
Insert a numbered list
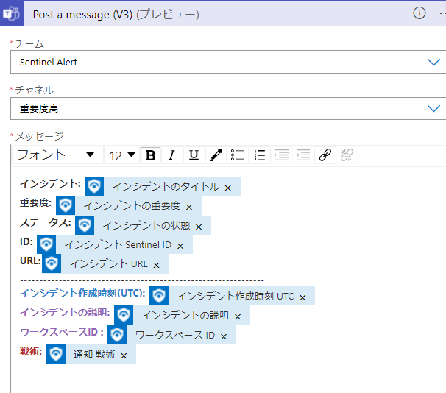coord(259,155)
